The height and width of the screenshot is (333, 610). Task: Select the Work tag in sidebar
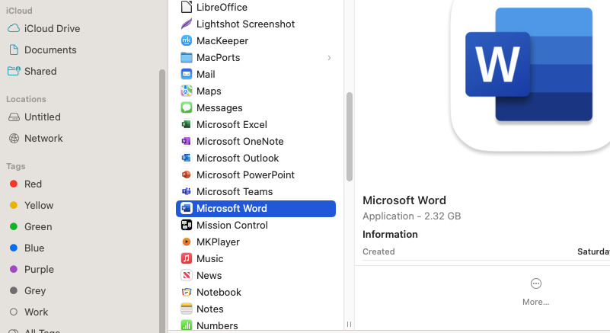point(37,312)
